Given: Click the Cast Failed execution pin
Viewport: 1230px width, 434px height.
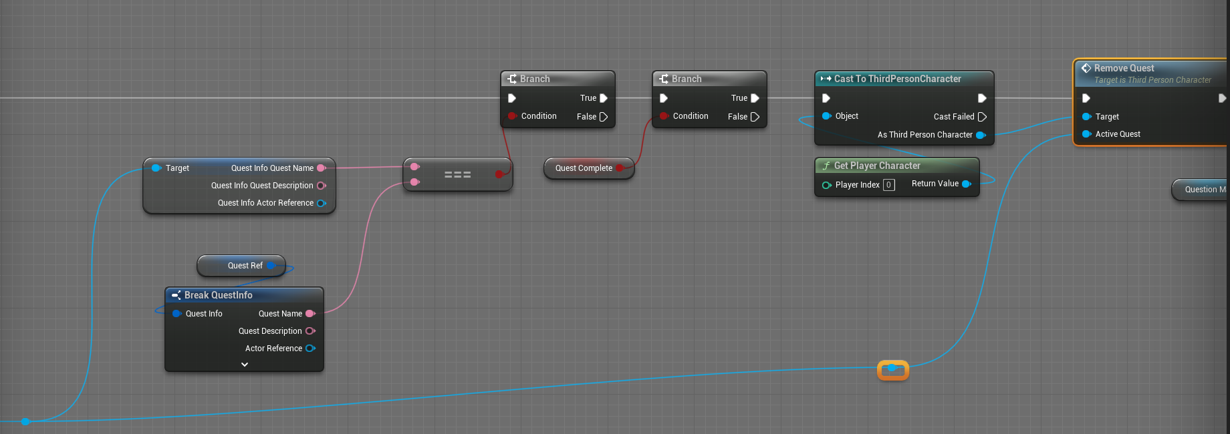Looking at the screenshot, I should [x=982, y=117].
